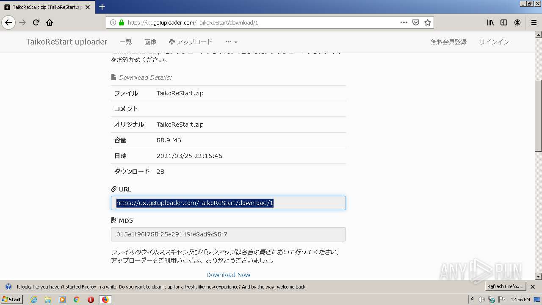Click the Refresh Firefox button
542x305 pixels.
505,286
